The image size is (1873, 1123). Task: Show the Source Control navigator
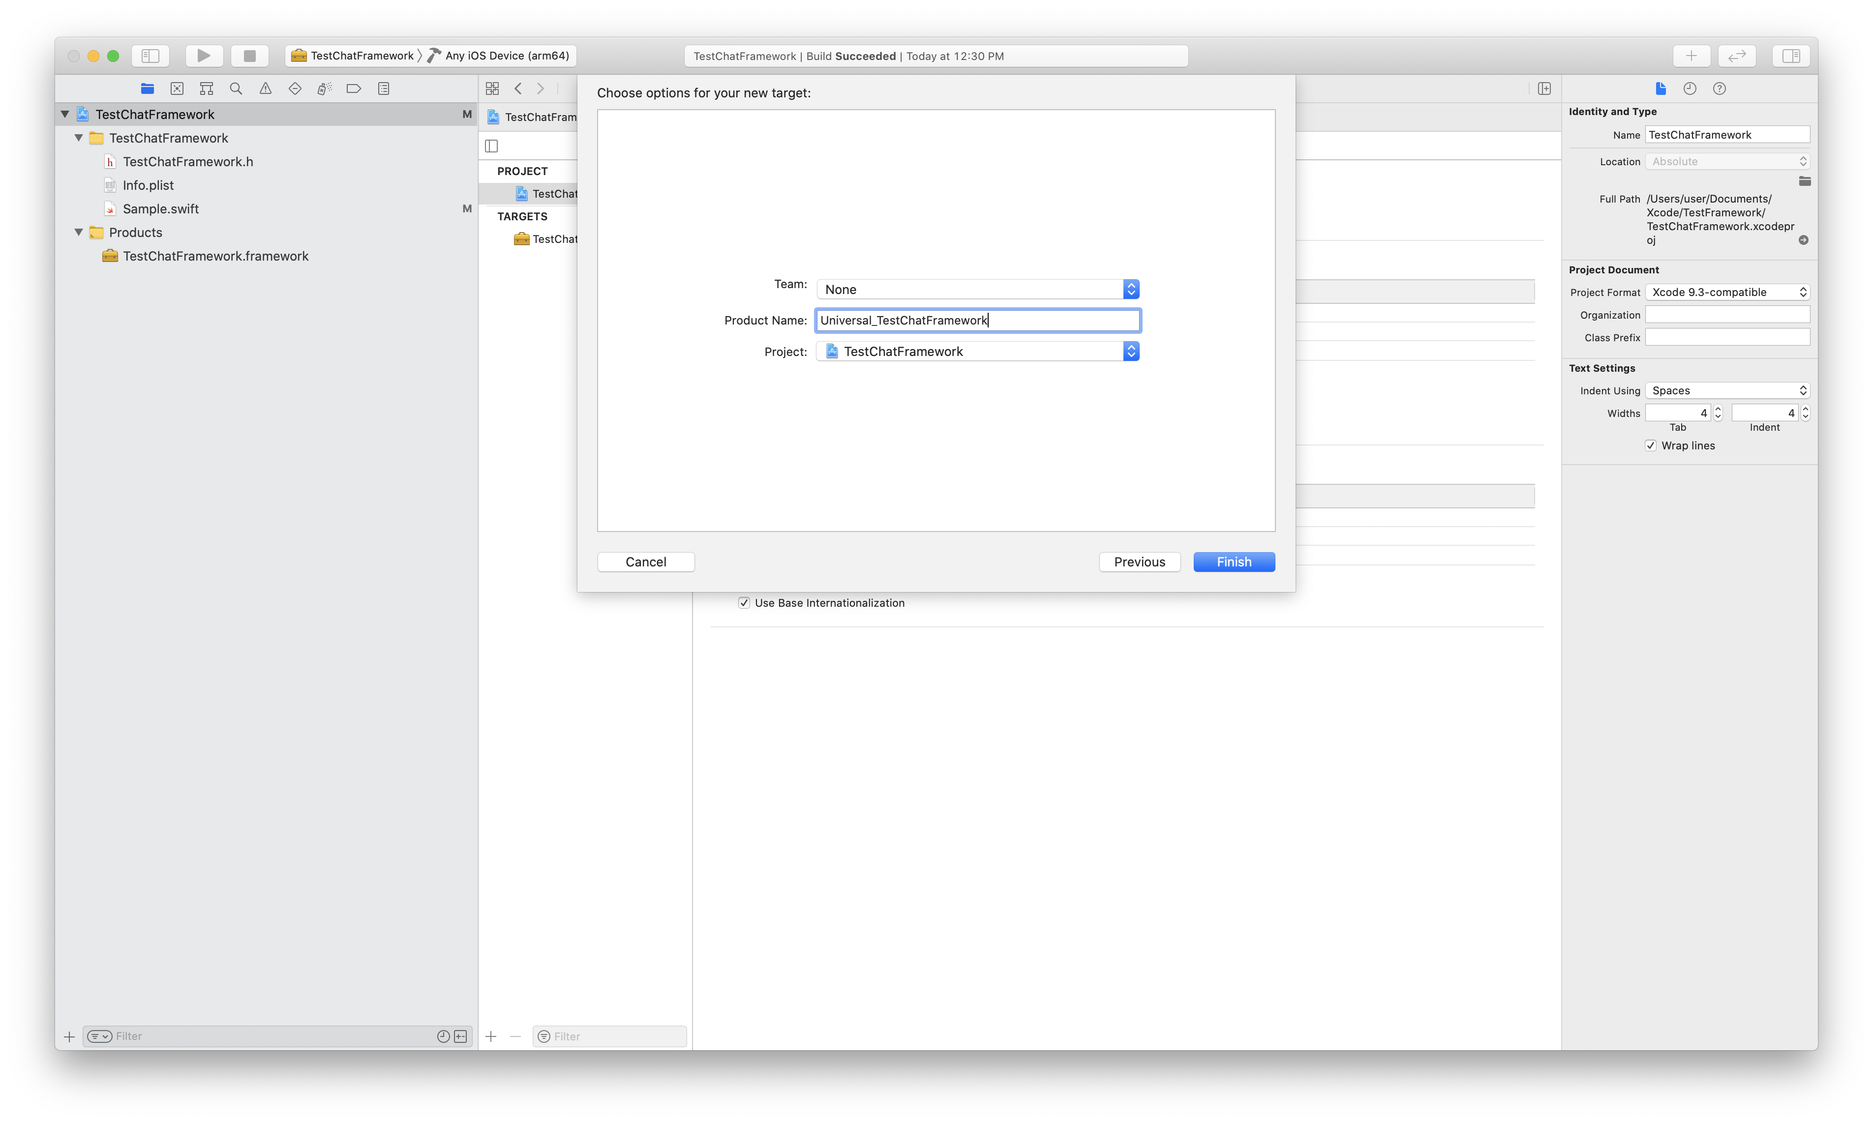click(177, 89)
